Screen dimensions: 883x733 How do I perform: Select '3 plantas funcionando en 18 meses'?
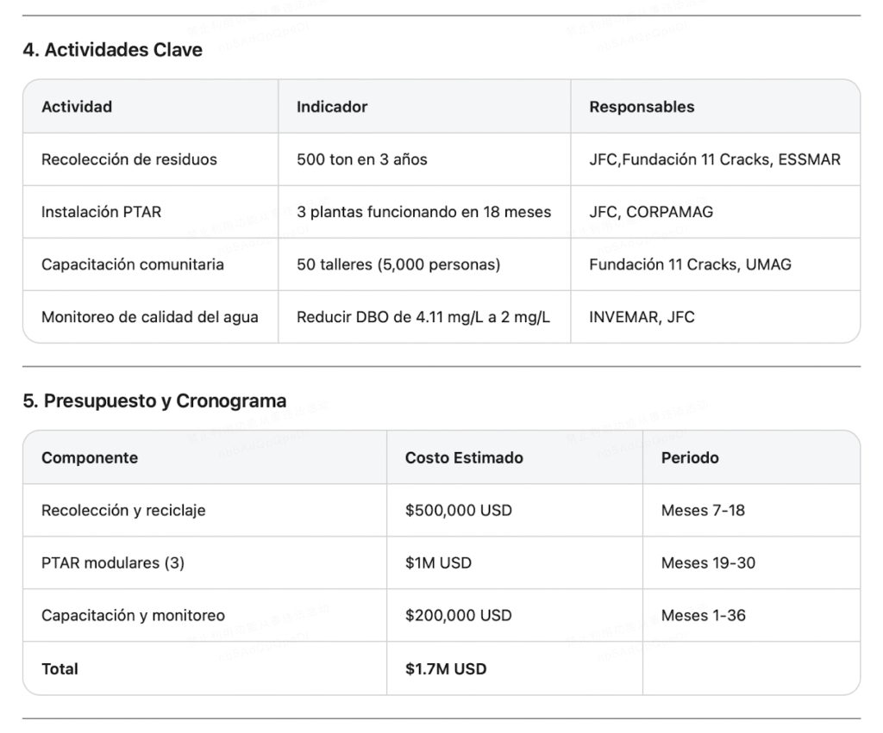point(423,212)
